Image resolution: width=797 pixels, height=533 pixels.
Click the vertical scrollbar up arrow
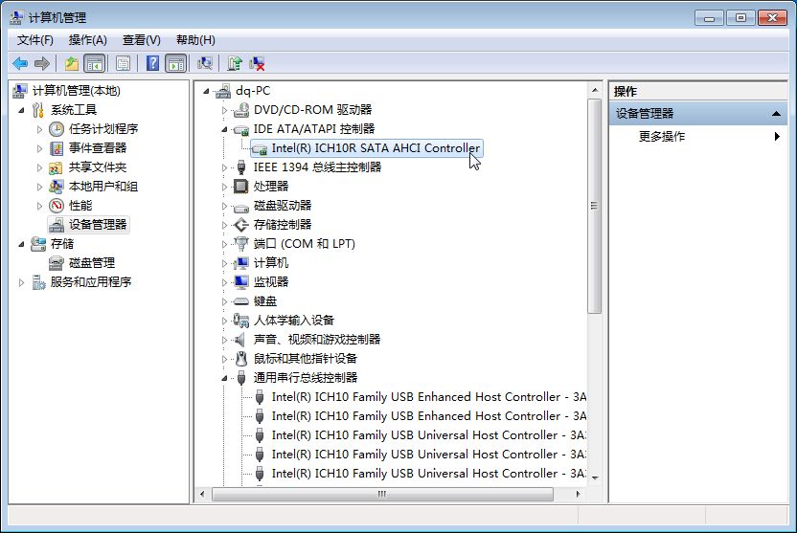pyautogui.click(x=595, y=90)
